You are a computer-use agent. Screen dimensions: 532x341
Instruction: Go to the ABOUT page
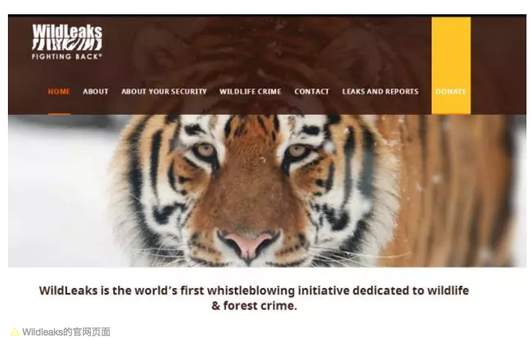click(x=96, y=91)
